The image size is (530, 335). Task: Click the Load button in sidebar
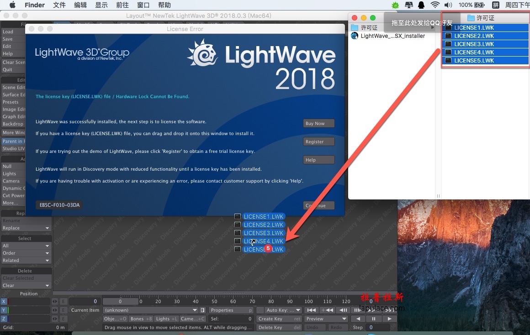[13, 32]
